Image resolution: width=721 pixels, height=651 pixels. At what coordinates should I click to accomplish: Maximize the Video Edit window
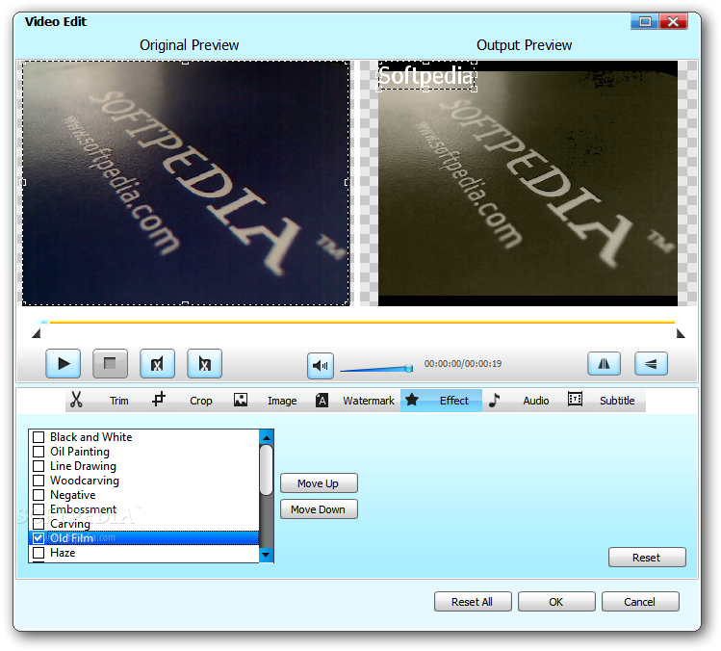[645, 21]
